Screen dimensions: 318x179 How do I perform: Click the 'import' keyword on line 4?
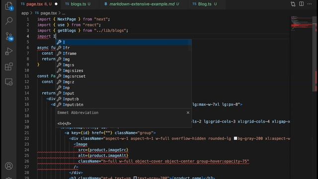[44, 36]
